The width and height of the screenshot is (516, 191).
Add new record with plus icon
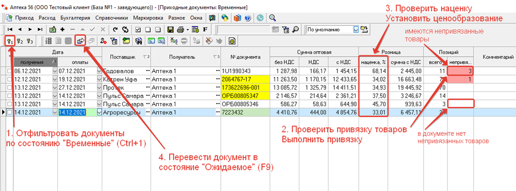pyautogui.click(x=62, y=29)
